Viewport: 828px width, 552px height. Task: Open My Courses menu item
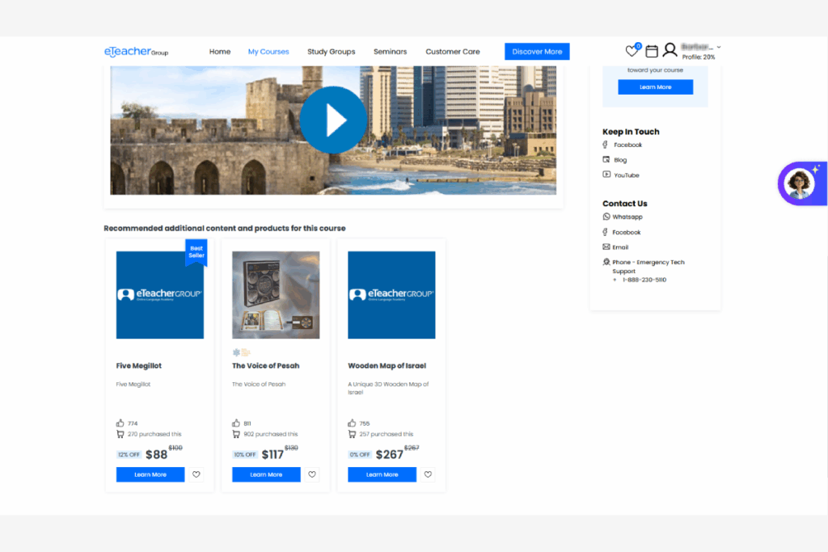268,52
